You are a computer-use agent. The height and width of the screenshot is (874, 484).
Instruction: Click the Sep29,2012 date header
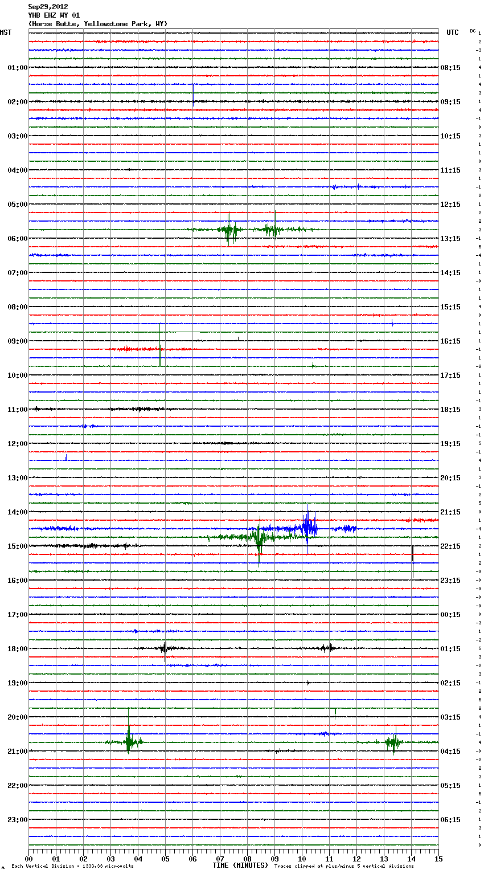click(48, 7)
